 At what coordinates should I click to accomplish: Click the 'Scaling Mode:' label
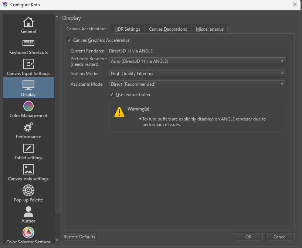(84, 73)
